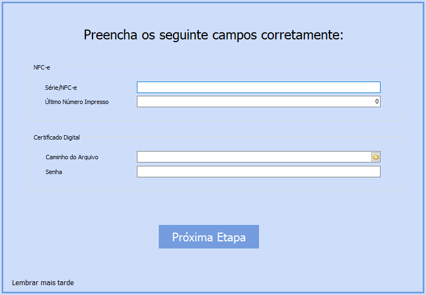Click the Certificado Digital group title
The image size is (426, 295).
(x=56, y=137)
